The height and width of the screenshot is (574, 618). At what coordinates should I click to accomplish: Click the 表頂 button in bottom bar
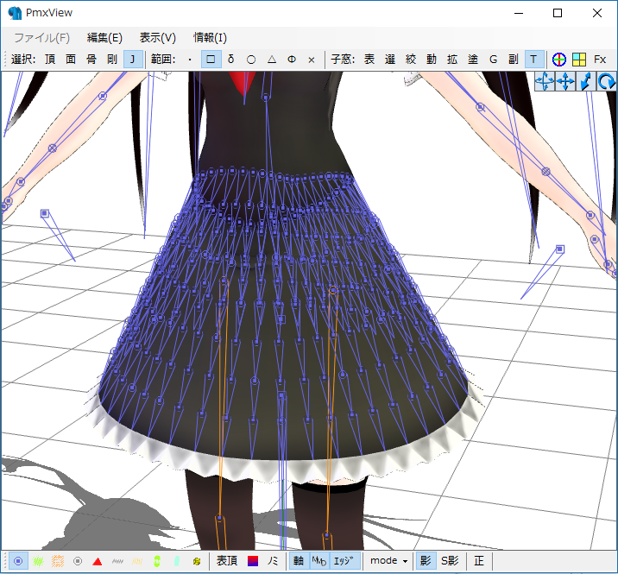click(227, 561)
